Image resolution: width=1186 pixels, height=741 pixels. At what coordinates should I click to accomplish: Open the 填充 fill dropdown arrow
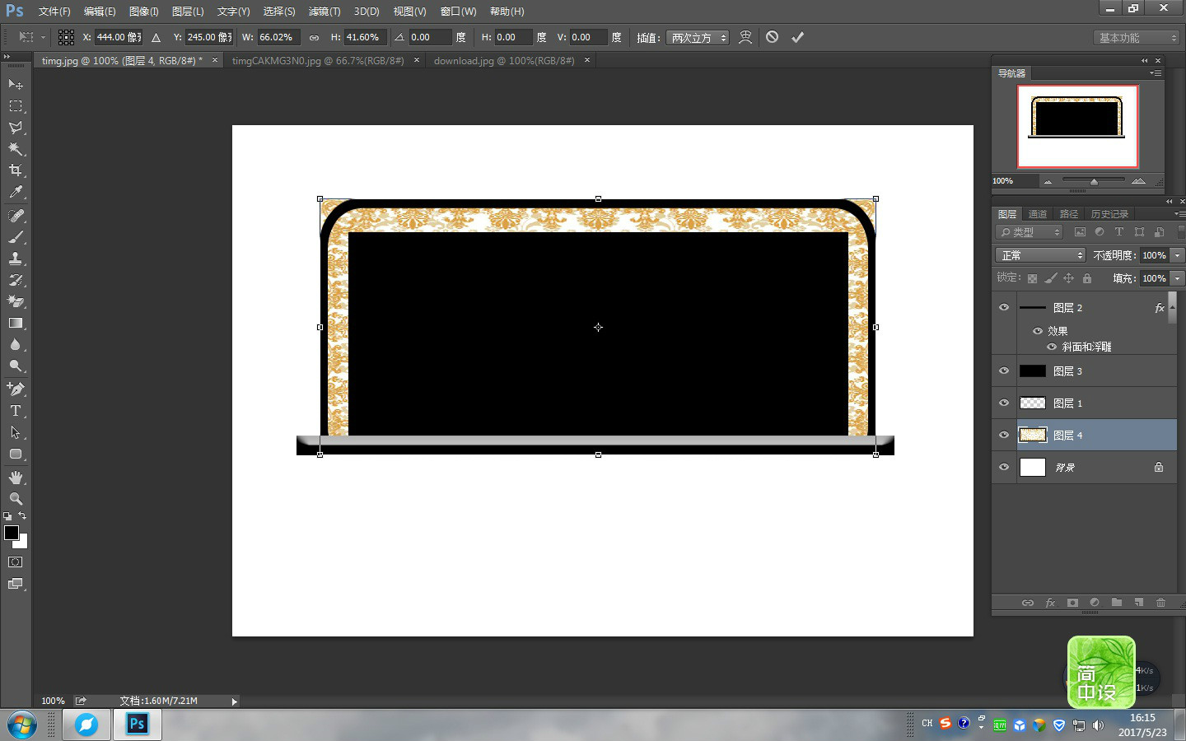1178,278
